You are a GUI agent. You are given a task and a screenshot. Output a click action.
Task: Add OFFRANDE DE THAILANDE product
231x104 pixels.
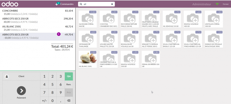pos(88,39)
